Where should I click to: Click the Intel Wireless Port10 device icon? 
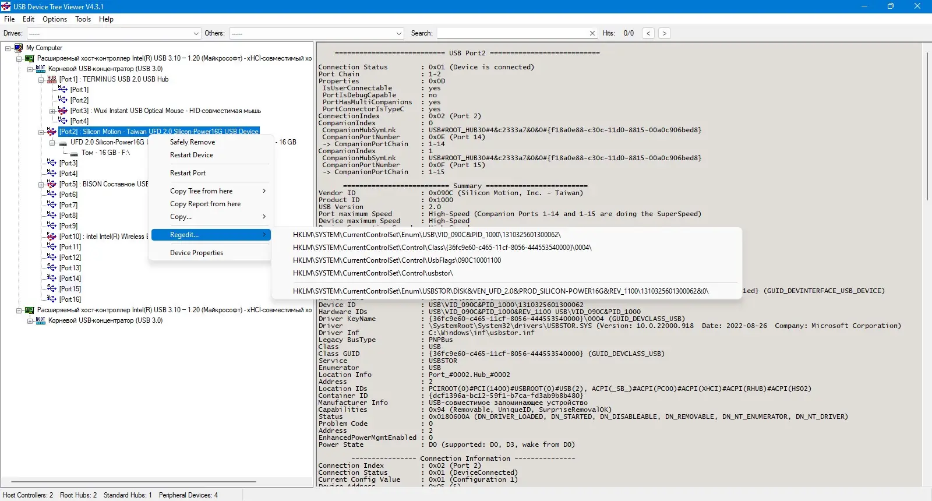click(51, 237)
